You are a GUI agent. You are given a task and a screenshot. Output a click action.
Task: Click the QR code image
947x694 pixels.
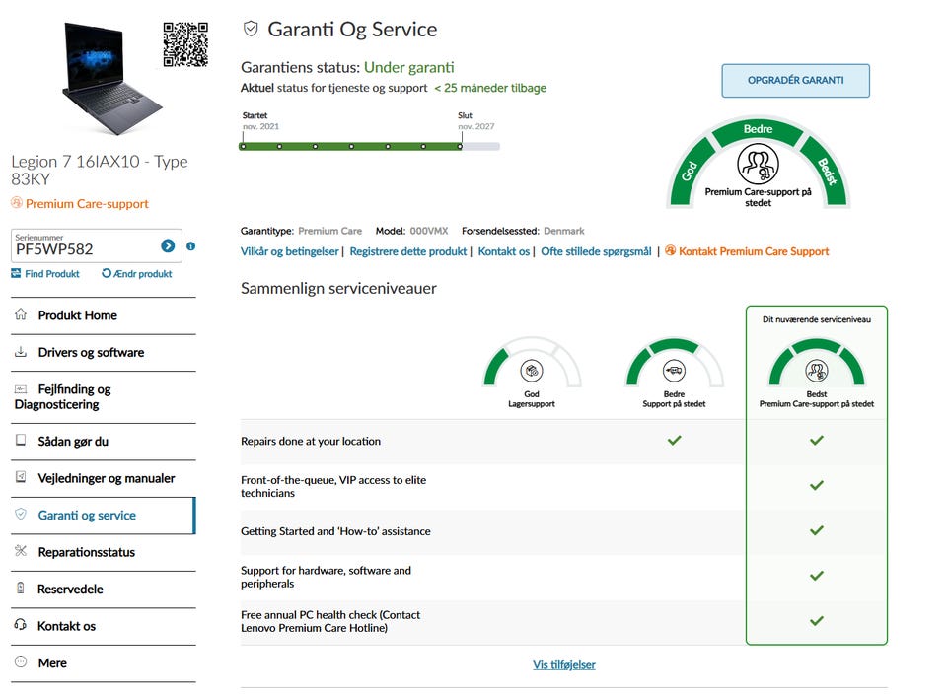point(185,44)
